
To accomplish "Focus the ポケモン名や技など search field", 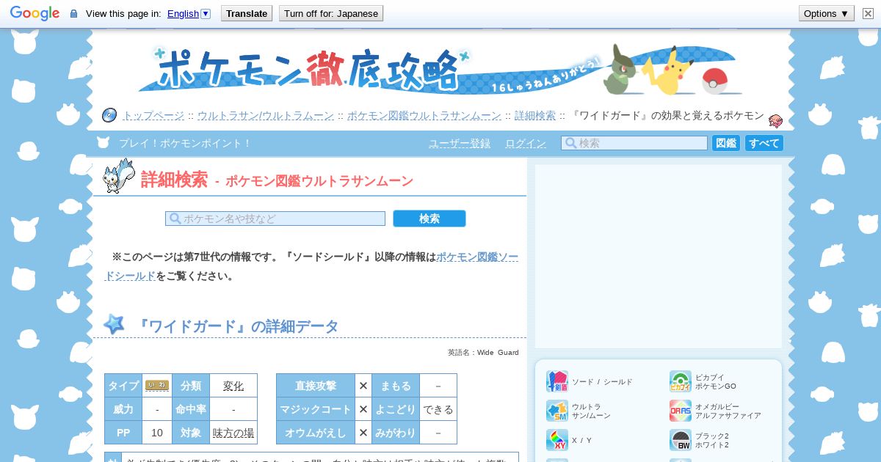I will (x=275, y=219).
